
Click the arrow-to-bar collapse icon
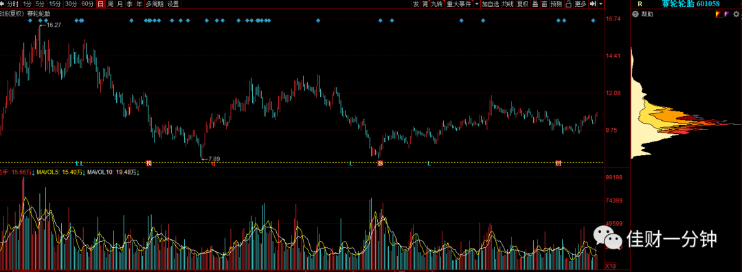click(x=592, y=4)
